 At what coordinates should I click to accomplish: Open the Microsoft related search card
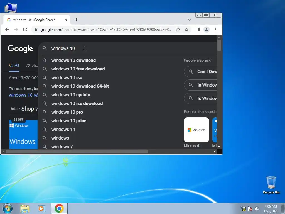pyautogui.click(x=196, y=132)
